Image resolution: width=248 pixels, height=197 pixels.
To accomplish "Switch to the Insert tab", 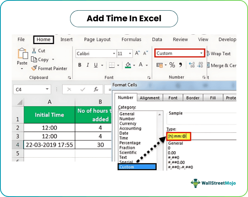I will coord(67,39).
